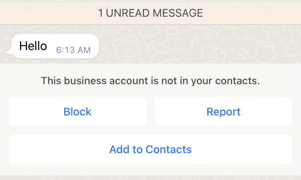Click the 6:13 AM message timestamp
The width and height of the screenshot is (301, 180).
coord(73,50)
